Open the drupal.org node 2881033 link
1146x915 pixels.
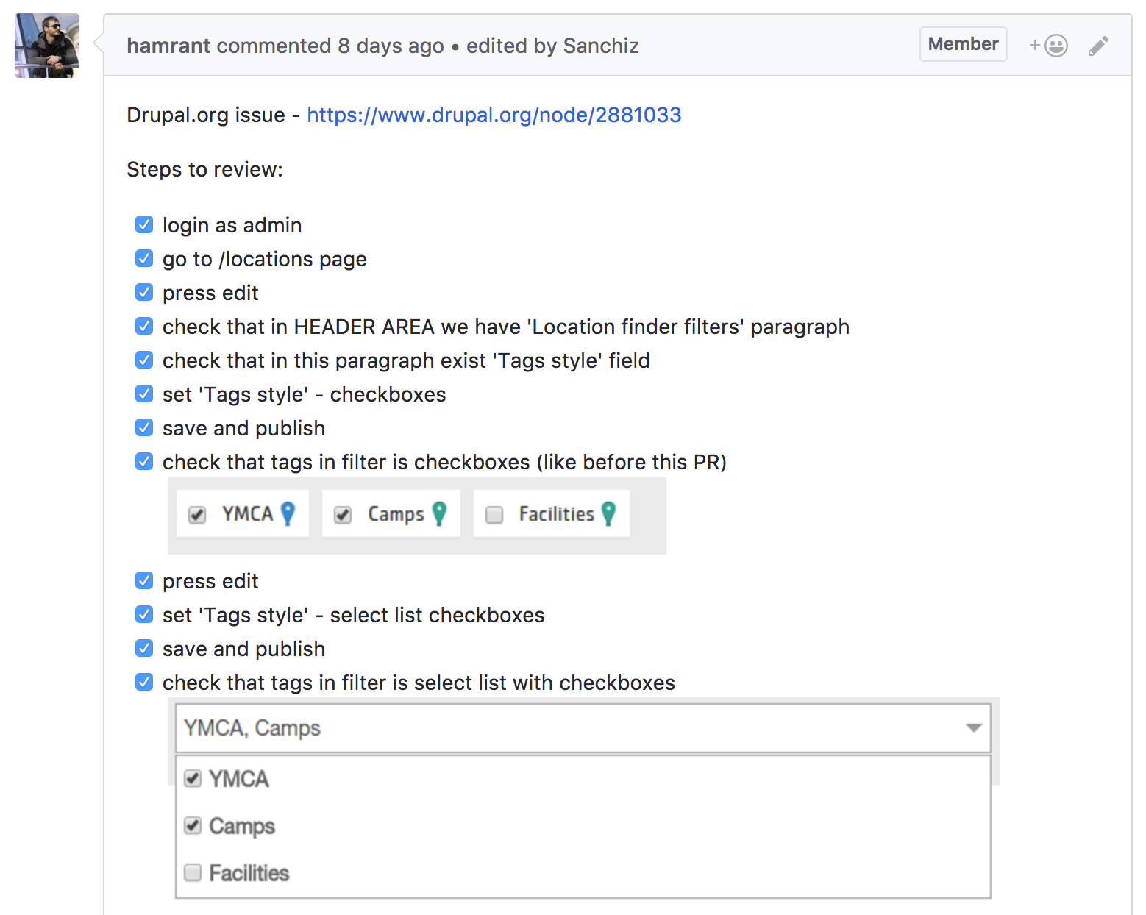click(494, 115)
